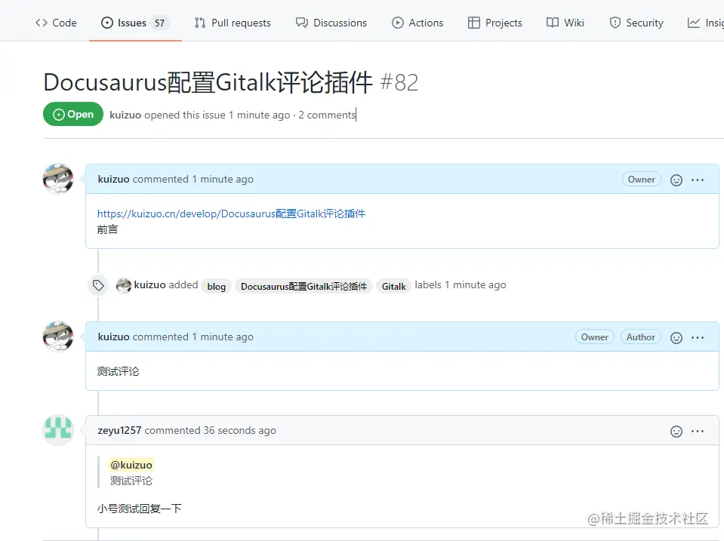The image size is (724, 541).
Task: Click first comment's 1 minute ago timestamp
Action: click(223, 179)
